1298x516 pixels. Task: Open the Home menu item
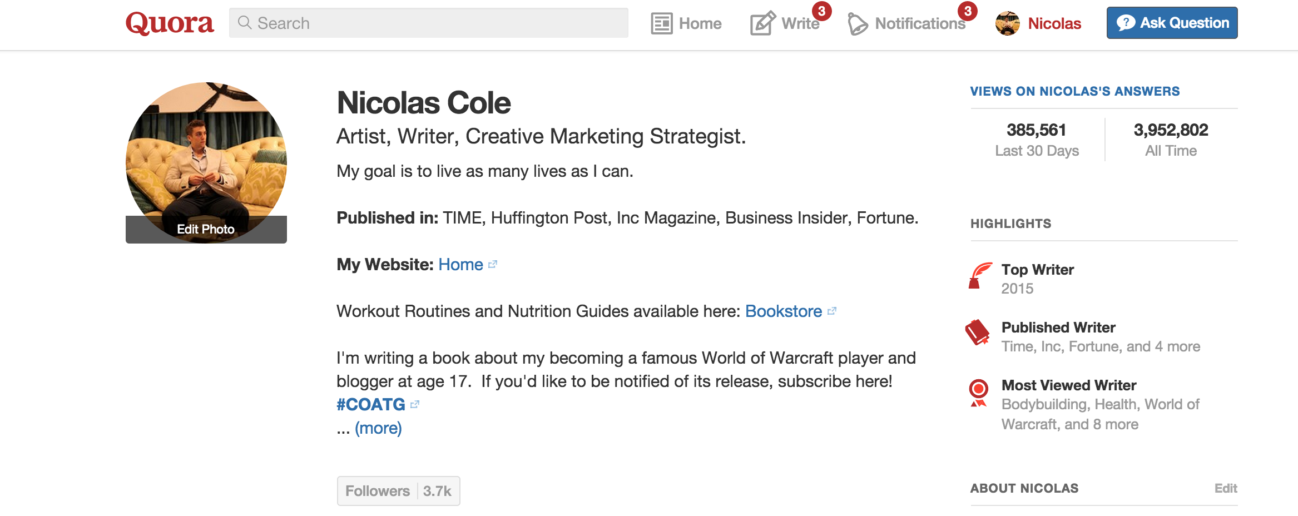700,23
